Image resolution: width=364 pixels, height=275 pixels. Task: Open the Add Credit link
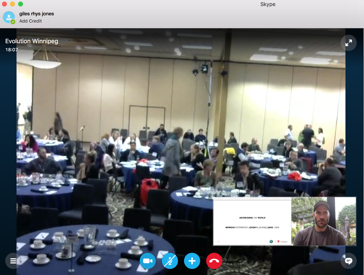[31, 21]
